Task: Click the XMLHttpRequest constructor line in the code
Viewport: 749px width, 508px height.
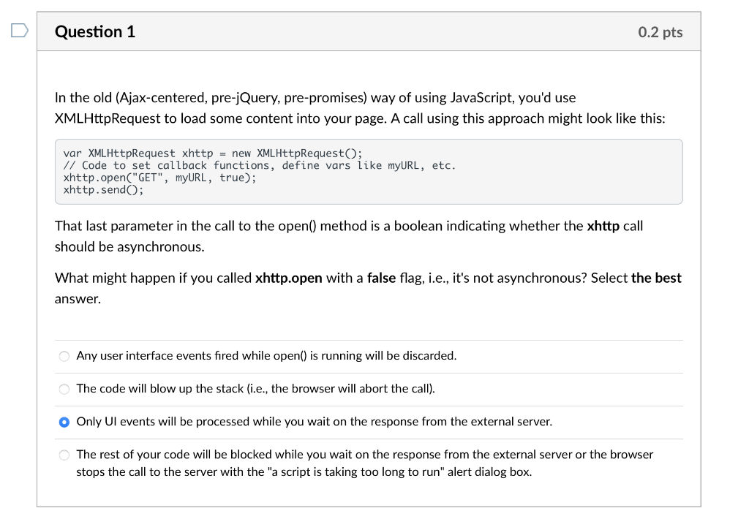Action: (211, 153)
